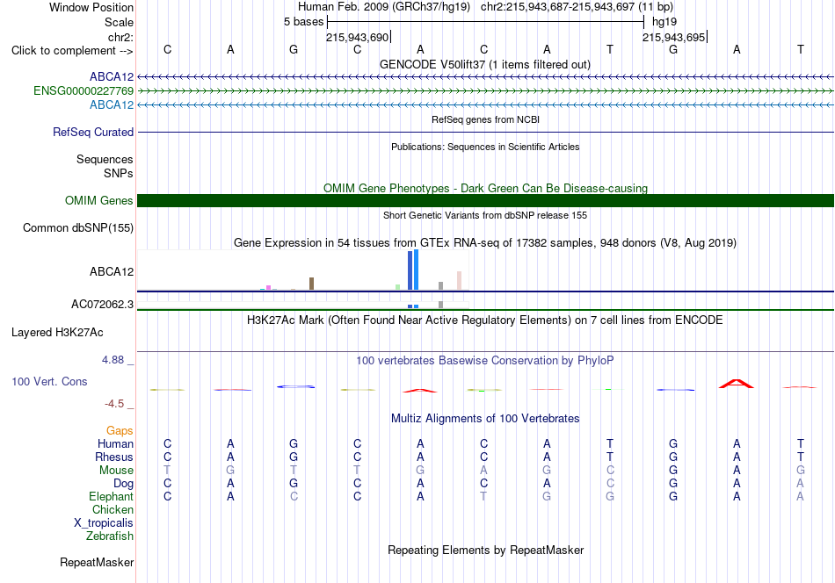Click the OMIM Genes track label
835x583 pixels.
[99, 200]
